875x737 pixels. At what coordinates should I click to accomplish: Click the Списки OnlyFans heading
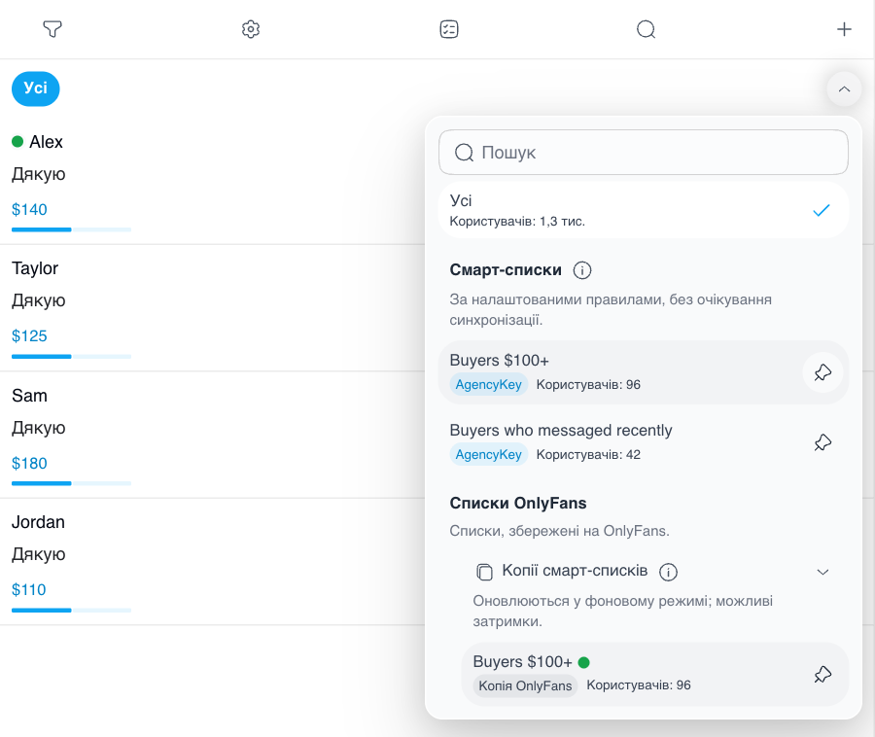518,504
